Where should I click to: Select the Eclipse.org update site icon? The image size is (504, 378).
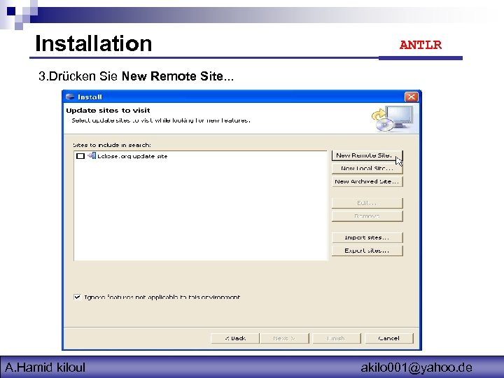point(92,156)
